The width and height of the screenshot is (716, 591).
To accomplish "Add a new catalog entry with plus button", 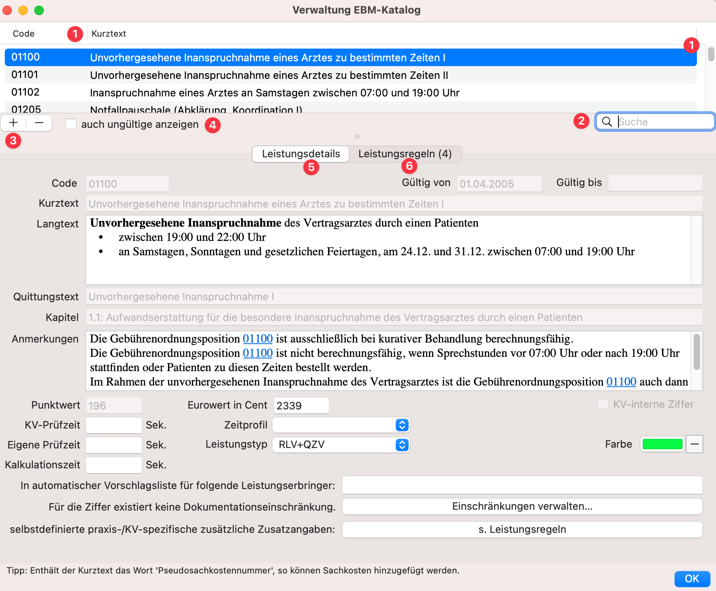I will tap(14, 123).
